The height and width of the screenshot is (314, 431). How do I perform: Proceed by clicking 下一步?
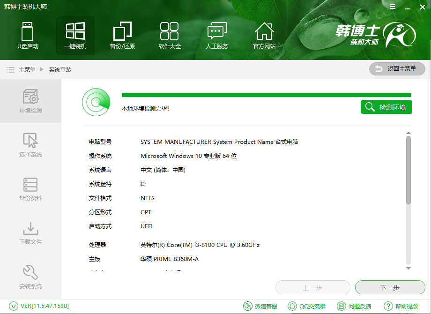click(x=390, y=287)
